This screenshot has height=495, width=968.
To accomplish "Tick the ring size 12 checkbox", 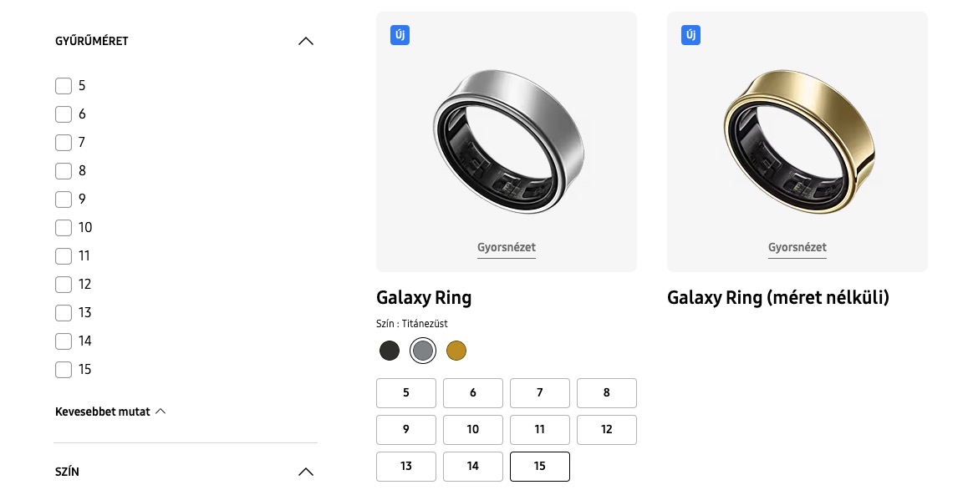I will [x=64, y=285].
